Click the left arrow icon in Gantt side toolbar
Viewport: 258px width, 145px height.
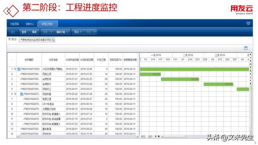250,77
